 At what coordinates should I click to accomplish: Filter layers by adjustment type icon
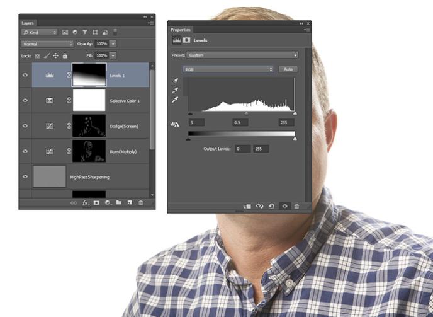tap(75, 32)
